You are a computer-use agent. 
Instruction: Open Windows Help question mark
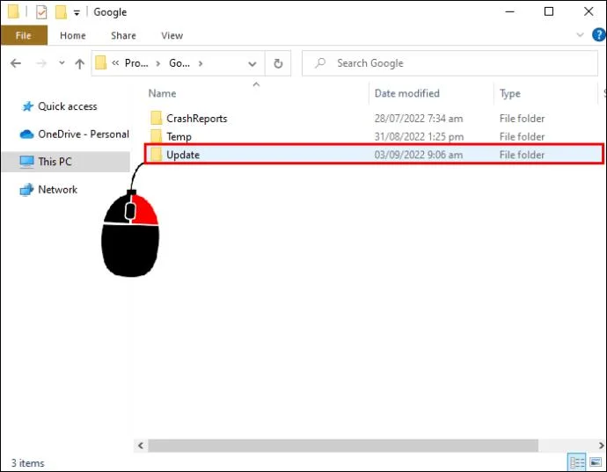(x=598, y=35)
